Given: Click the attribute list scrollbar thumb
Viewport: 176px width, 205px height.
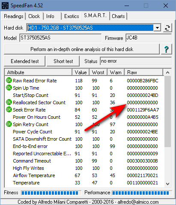Looking at the screenshot, I should point(167,112).
